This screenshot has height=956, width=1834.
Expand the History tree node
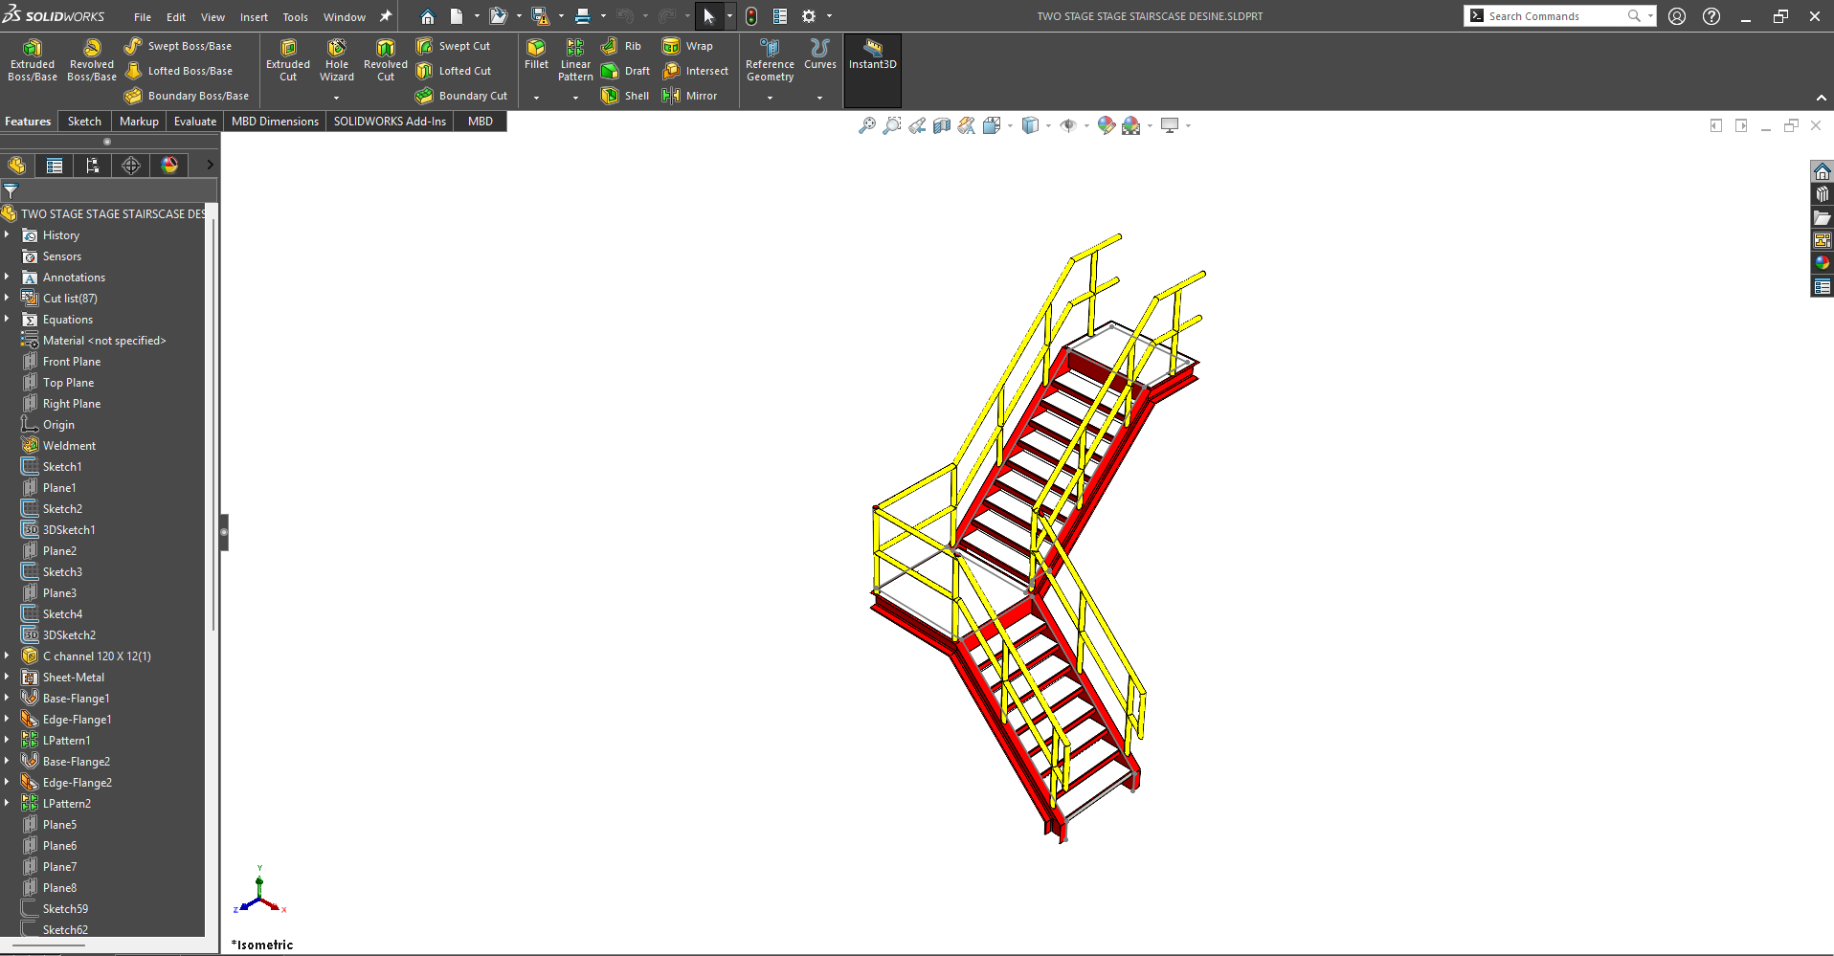click(7, 234)
